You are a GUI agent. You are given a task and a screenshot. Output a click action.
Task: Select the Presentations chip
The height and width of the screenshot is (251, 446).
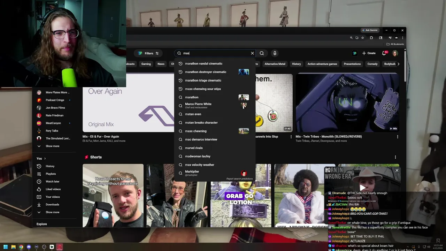(x=352, y=64)
